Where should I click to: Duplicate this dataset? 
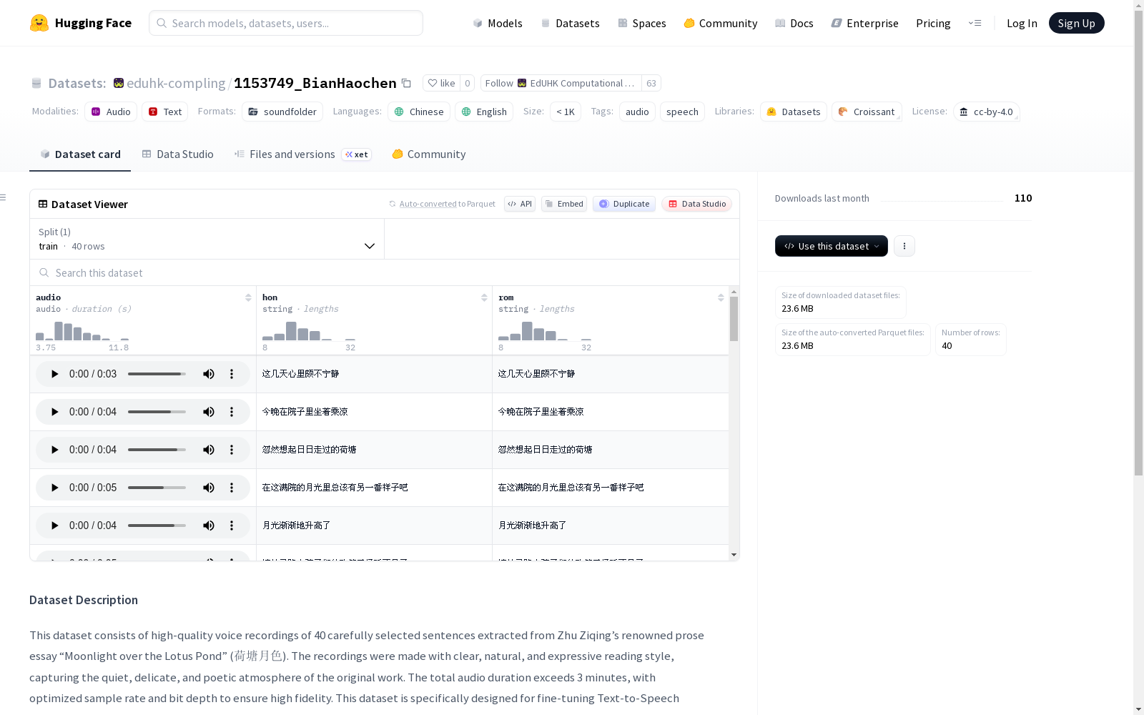click(x=624, y=204)
